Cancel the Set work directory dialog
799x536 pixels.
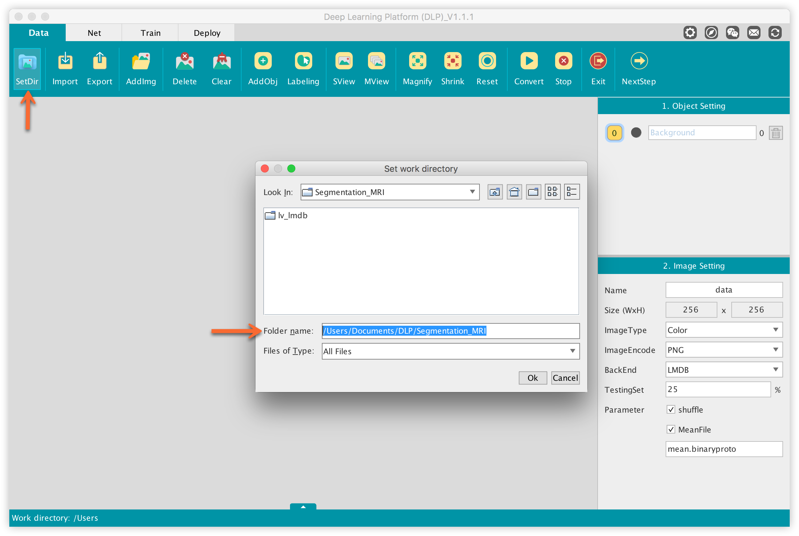565,378
